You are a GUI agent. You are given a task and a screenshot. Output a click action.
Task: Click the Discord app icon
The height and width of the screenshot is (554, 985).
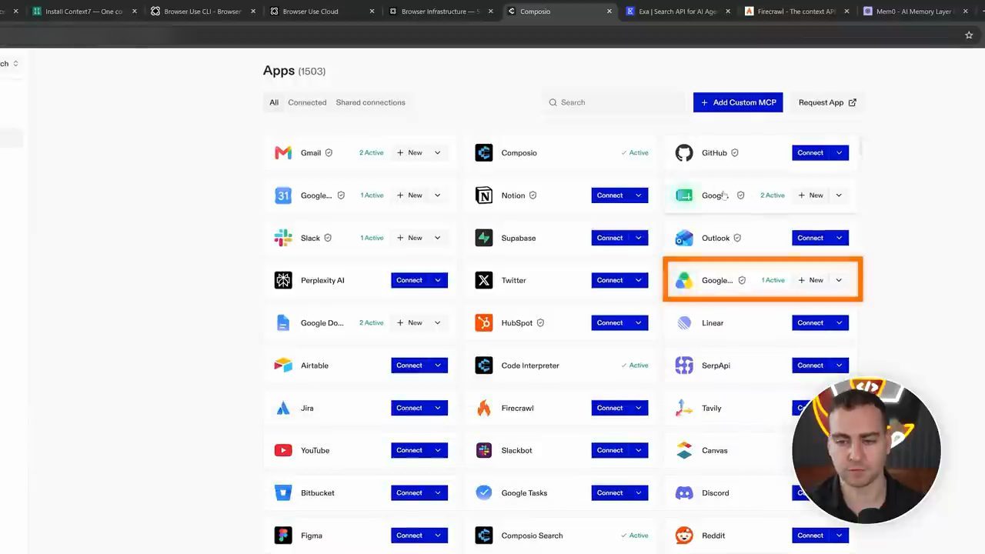point(684,493)
